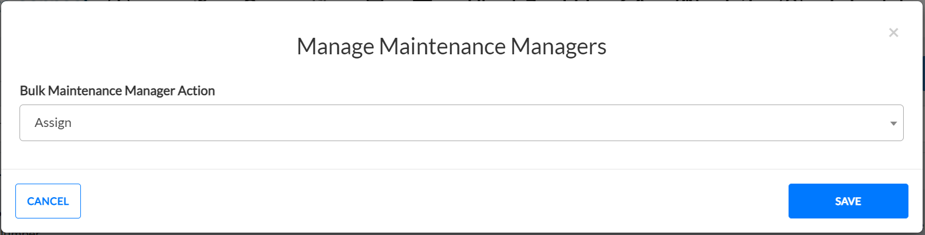Click the SAVE text label
Screen dimensions: 925x235
click(x=848, y=201)
